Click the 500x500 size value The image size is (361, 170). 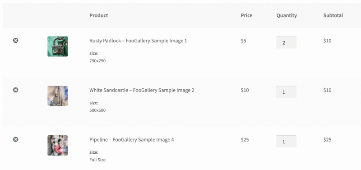click(97, 110)
